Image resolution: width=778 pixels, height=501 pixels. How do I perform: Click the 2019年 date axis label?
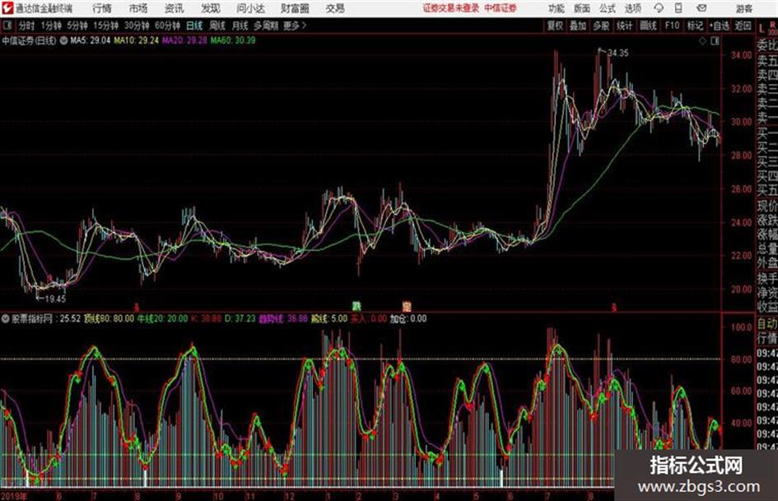click(14, 495)
